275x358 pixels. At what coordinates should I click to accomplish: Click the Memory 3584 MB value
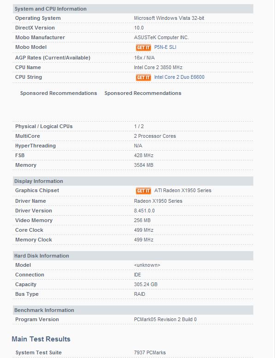pos(144,165)
